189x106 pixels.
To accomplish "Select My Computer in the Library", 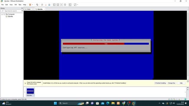I will click(10, 14).
